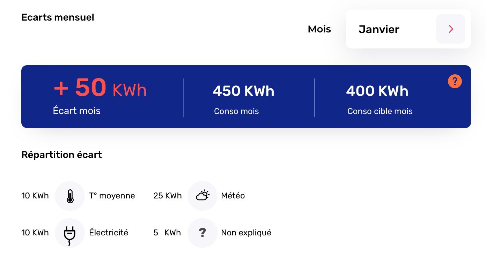
Task: Select the 450 KWh conso mois figure
Action: (243, 91)
